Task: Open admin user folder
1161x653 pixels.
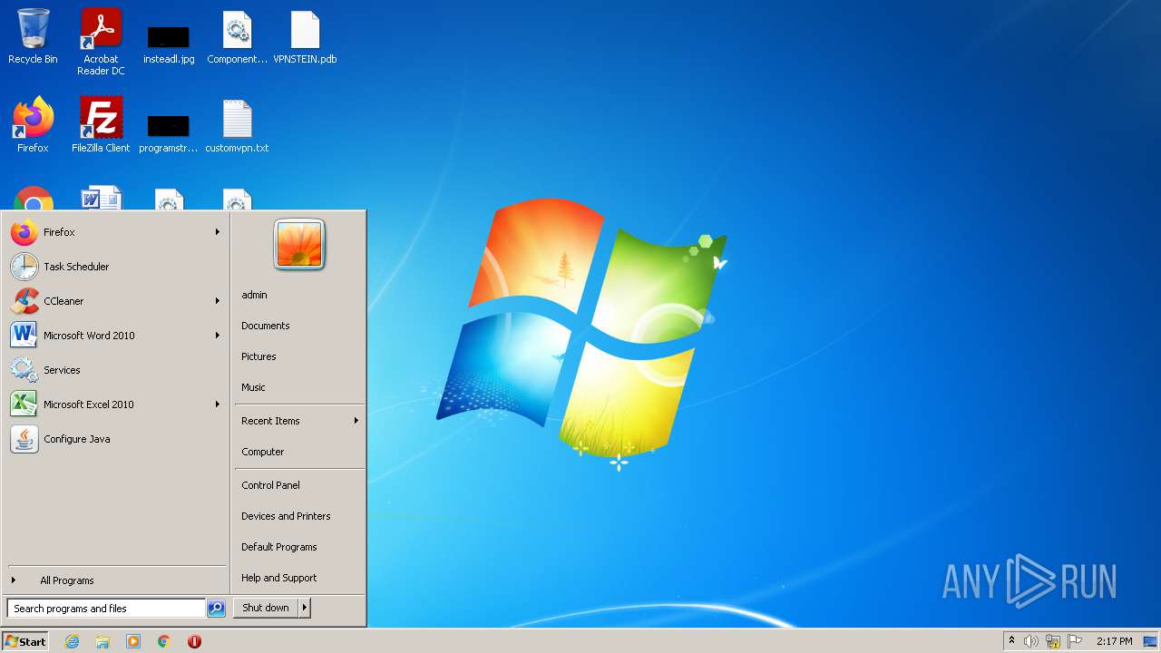Action: coord(299,295)
